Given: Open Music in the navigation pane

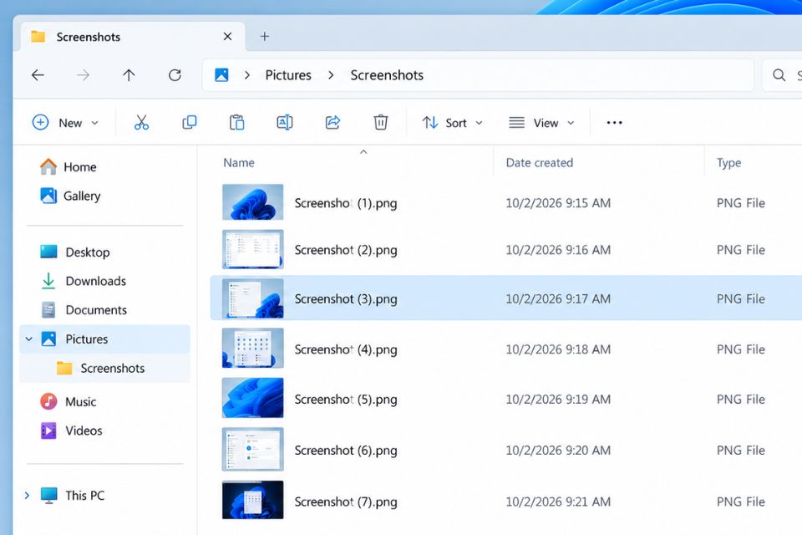Looking at the screenshot, I should click(x=68, y=401).
